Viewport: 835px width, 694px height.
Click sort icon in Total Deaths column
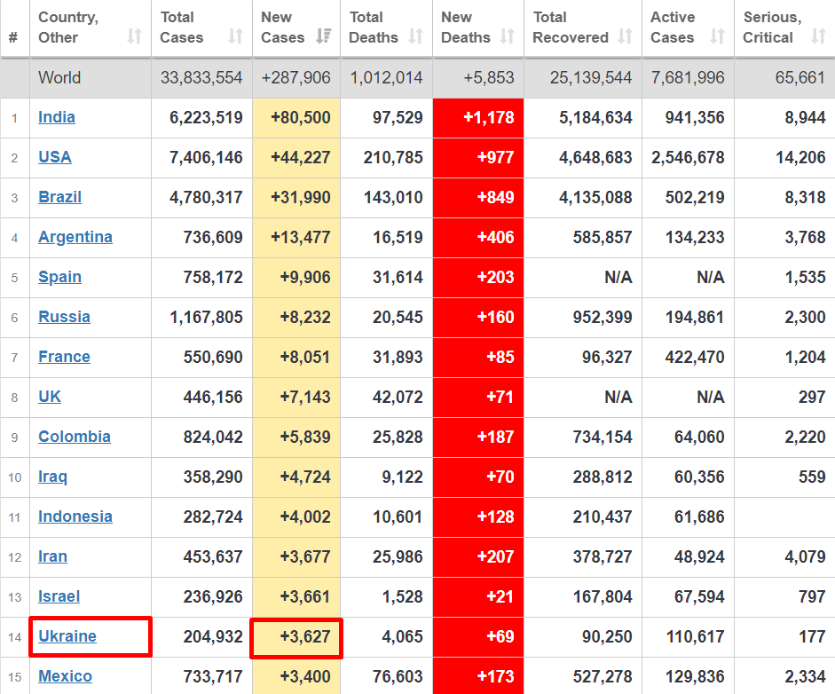pos(415,36)
